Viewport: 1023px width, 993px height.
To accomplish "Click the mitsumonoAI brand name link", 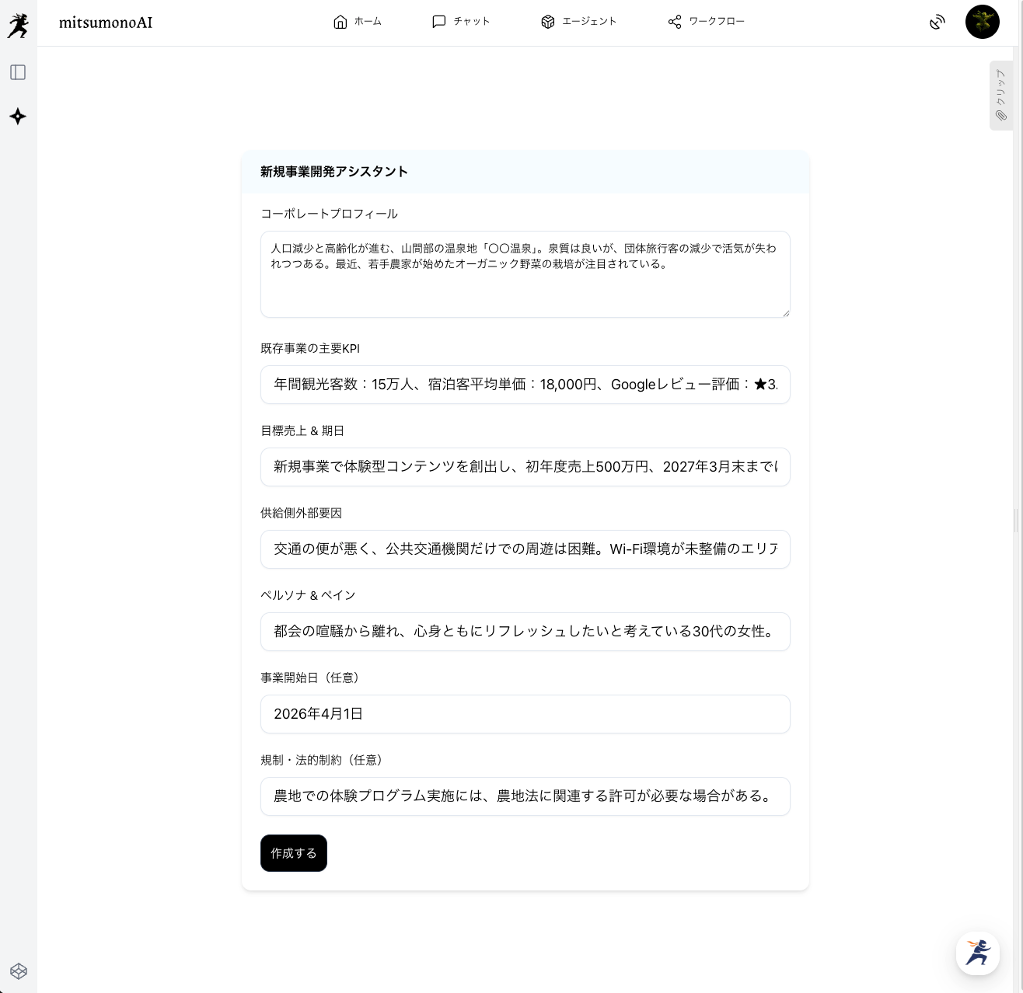I will [106, 23].
